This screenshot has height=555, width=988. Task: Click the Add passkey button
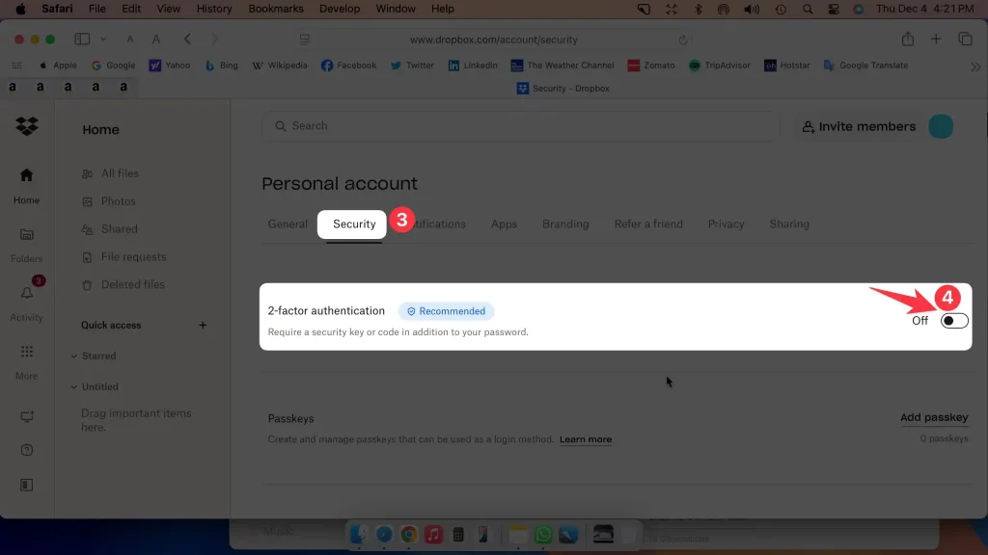click(x=934, y=417)
